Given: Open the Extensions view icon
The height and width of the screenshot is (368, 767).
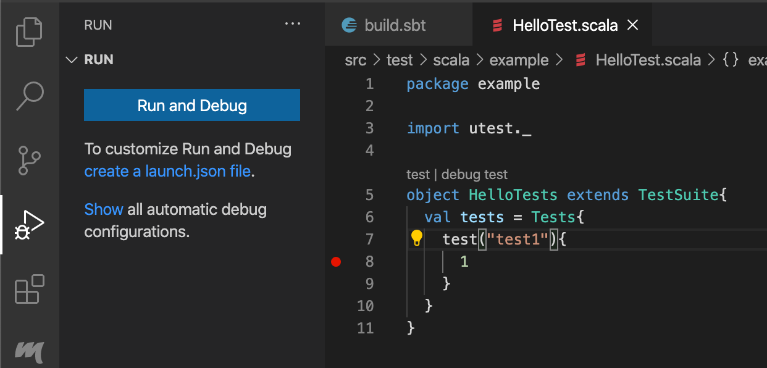Looking at the screenshot, I should (x=29, y=289).
